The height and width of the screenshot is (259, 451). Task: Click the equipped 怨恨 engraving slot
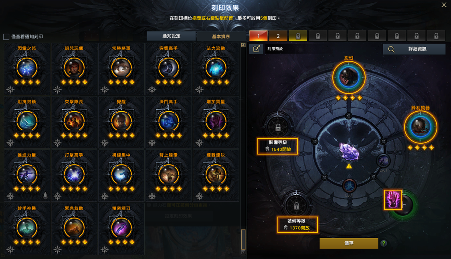click(349, 77)
